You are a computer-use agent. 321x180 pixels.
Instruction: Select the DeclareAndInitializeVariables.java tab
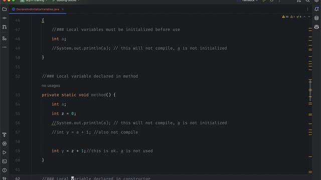pyautogui.click(x=38, y=9)
